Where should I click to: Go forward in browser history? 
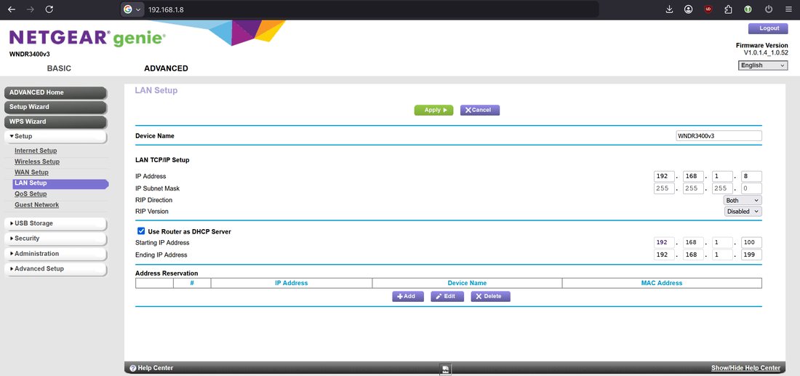[30, 9]
